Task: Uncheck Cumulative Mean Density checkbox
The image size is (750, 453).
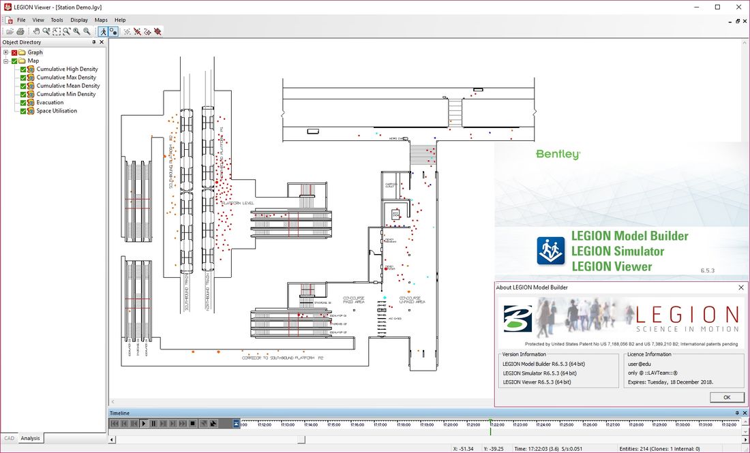Action: click(x=23, y=86)
